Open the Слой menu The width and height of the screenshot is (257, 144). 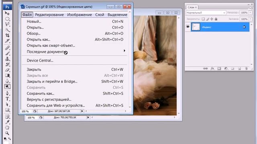coord(100,15)
